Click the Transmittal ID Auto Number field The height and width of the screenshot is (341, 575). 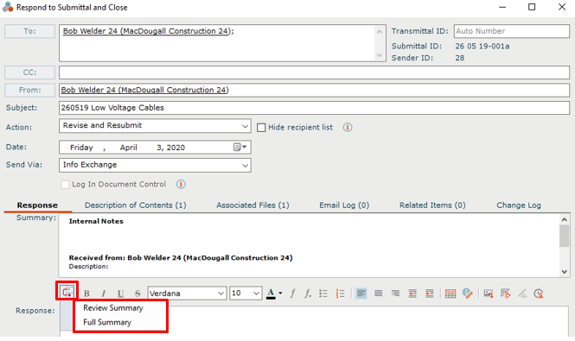pos(512,31)
